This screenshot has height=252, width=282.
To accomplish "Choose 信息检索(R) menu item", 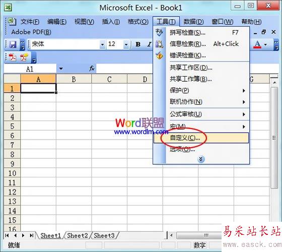I will pyautogui.click(x=201, y=44).
